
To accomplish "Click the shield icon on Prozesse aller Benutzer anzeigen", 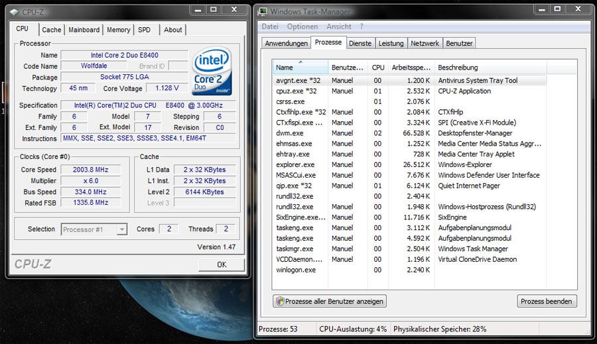I will (280, 301).
